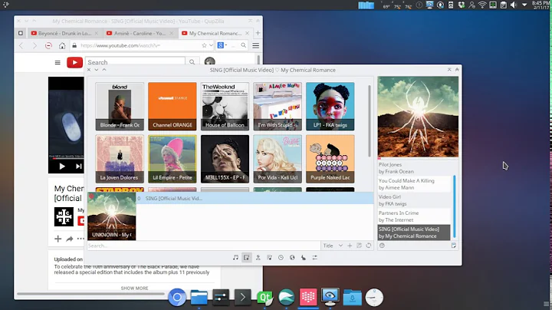
Task: Select Partners In Crime by The Internet
Action: tap(414, 216)
